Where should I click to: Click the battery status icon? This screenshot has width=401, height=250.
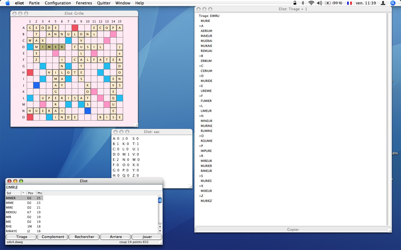(x=329, y=3)
